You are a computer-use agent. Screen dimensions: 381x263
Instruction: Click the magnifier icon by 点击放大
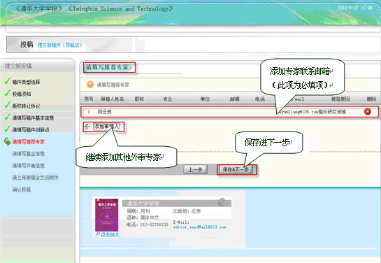[x=97, y=234]
